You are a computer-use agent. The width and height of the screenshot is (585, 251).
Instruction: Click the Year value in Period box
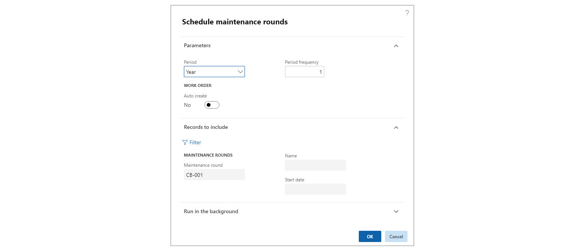191,72
